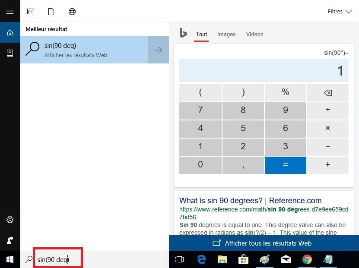The image size is (359, 268).
Task: Click calculator key 7
Action: [200, 110]
